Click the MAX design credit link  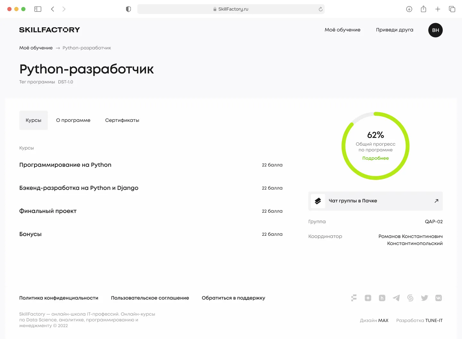pyautogui.click(x=383, y=320)
